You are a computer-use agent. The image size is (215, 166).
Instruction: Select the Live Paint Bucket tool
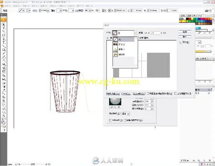click(3, 97)
